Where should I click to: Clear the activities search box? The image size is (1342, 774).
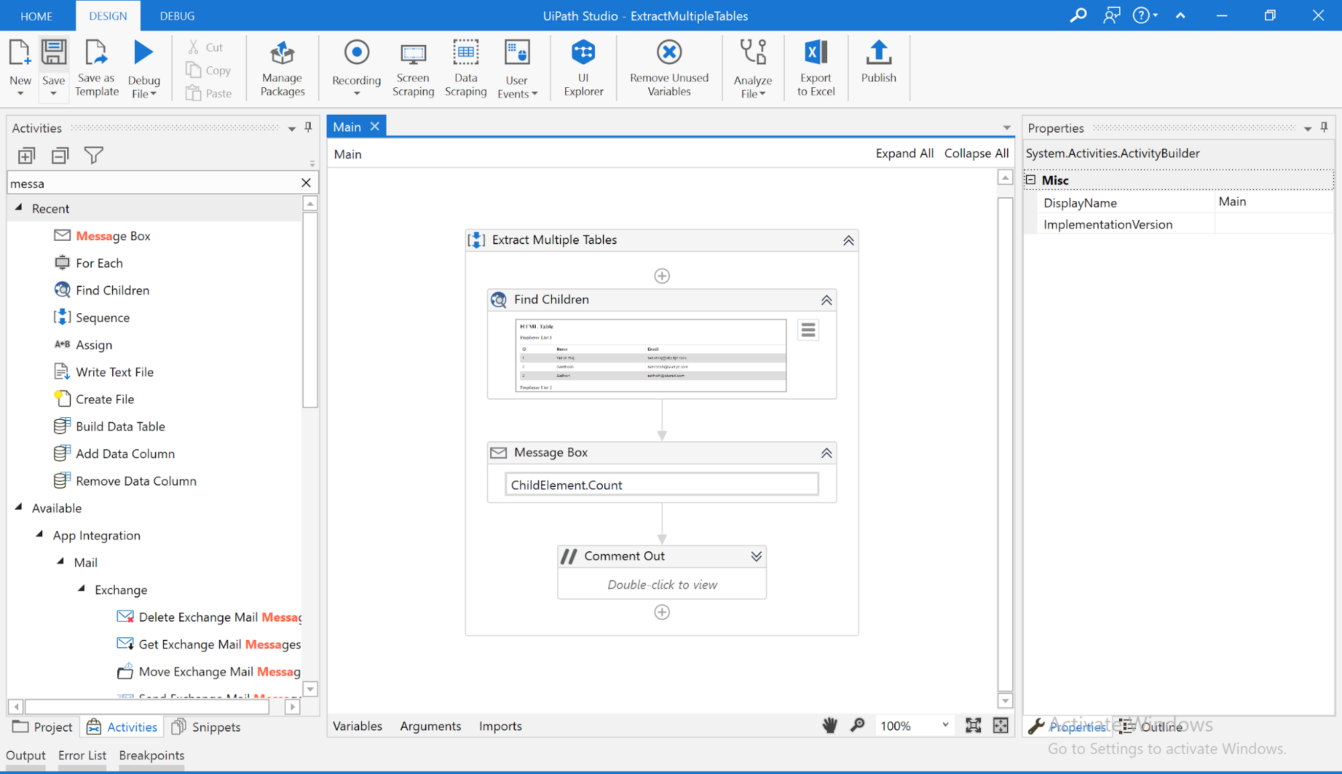pyautogui.click(x=306, y=183)
